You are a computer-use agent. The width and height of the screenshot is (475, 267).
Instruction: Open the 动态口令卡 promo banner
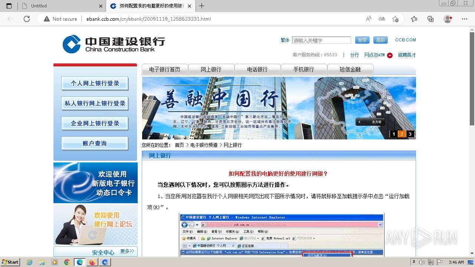pos(95,183)
